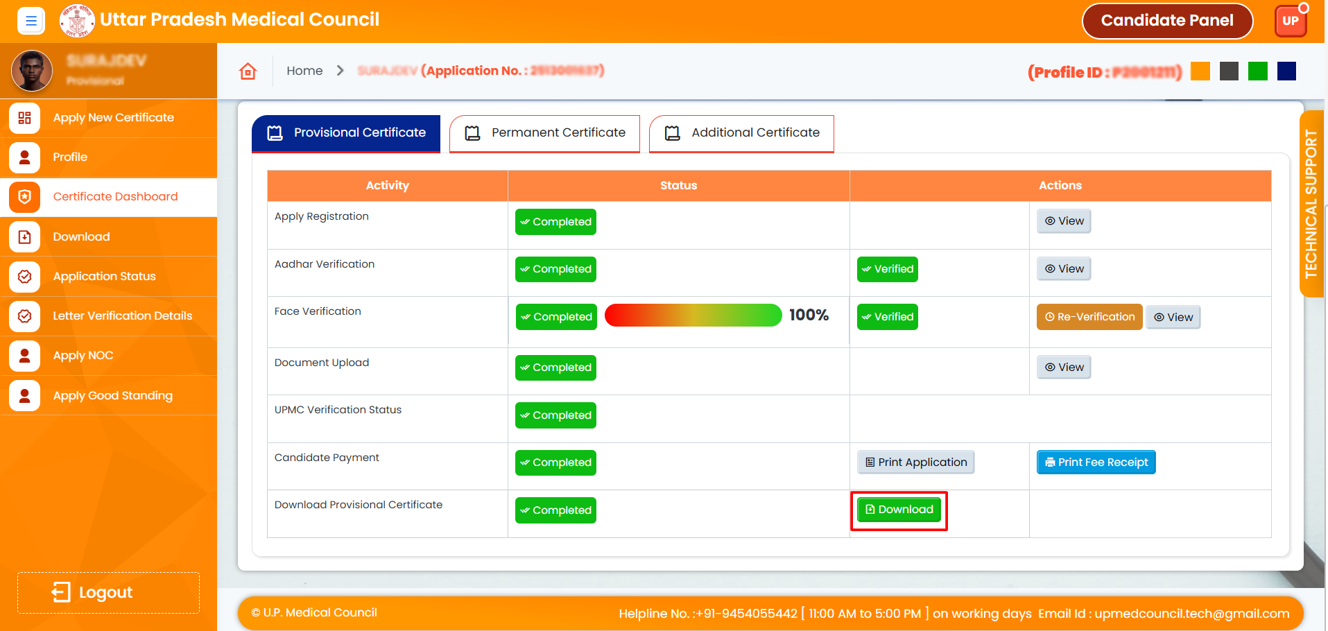Open Apply New Certificate in sidebar
Image resolution: width=1328 pixels, height=631 pixels.
(113, 118)
